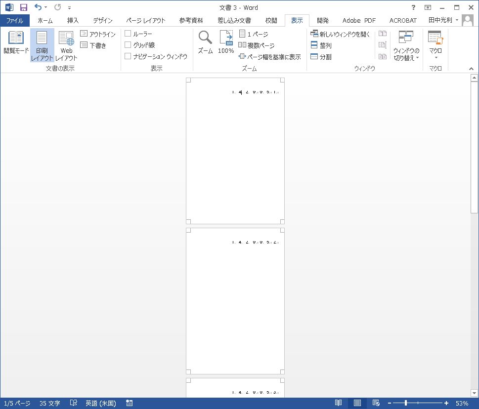479x409 pixels.
Task: Click the Word application icon in title bar
Action: [9, 7]
